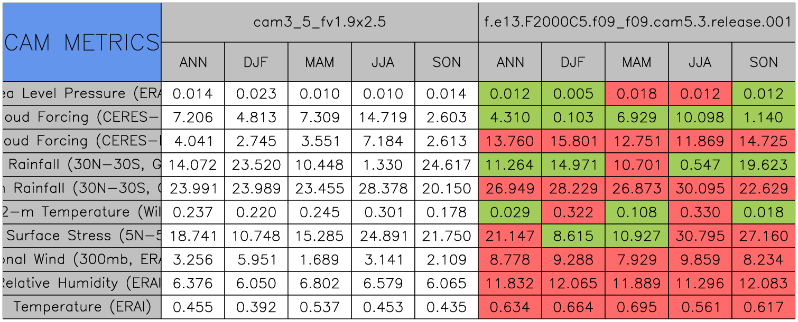Select the Sea Level Pressure row label
Screen dimensions: 798x322
(82, 94)
